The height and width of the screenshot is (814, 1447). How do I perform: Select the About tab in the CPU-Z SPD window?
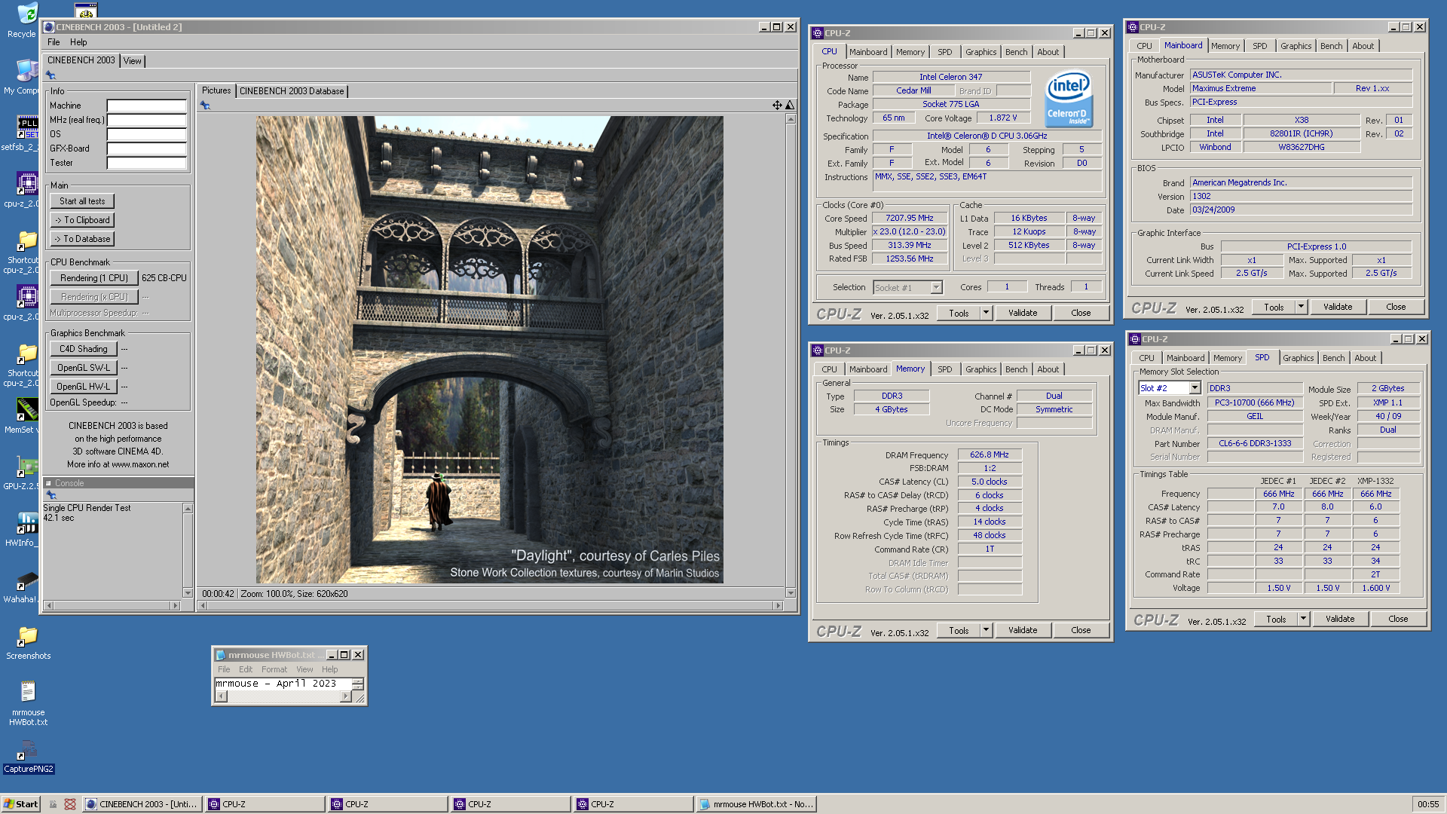tap(1365, 358)
